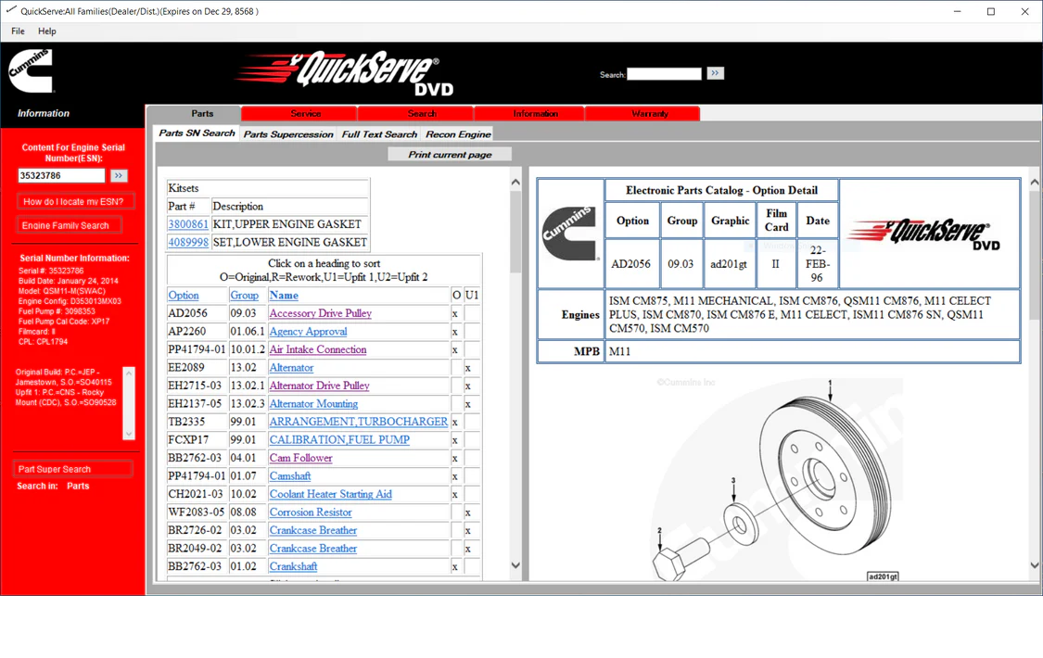Open the Full Text Search sub-tab
The height and width of the screenshot is (658, 1043).
click(x=379, y=133)
